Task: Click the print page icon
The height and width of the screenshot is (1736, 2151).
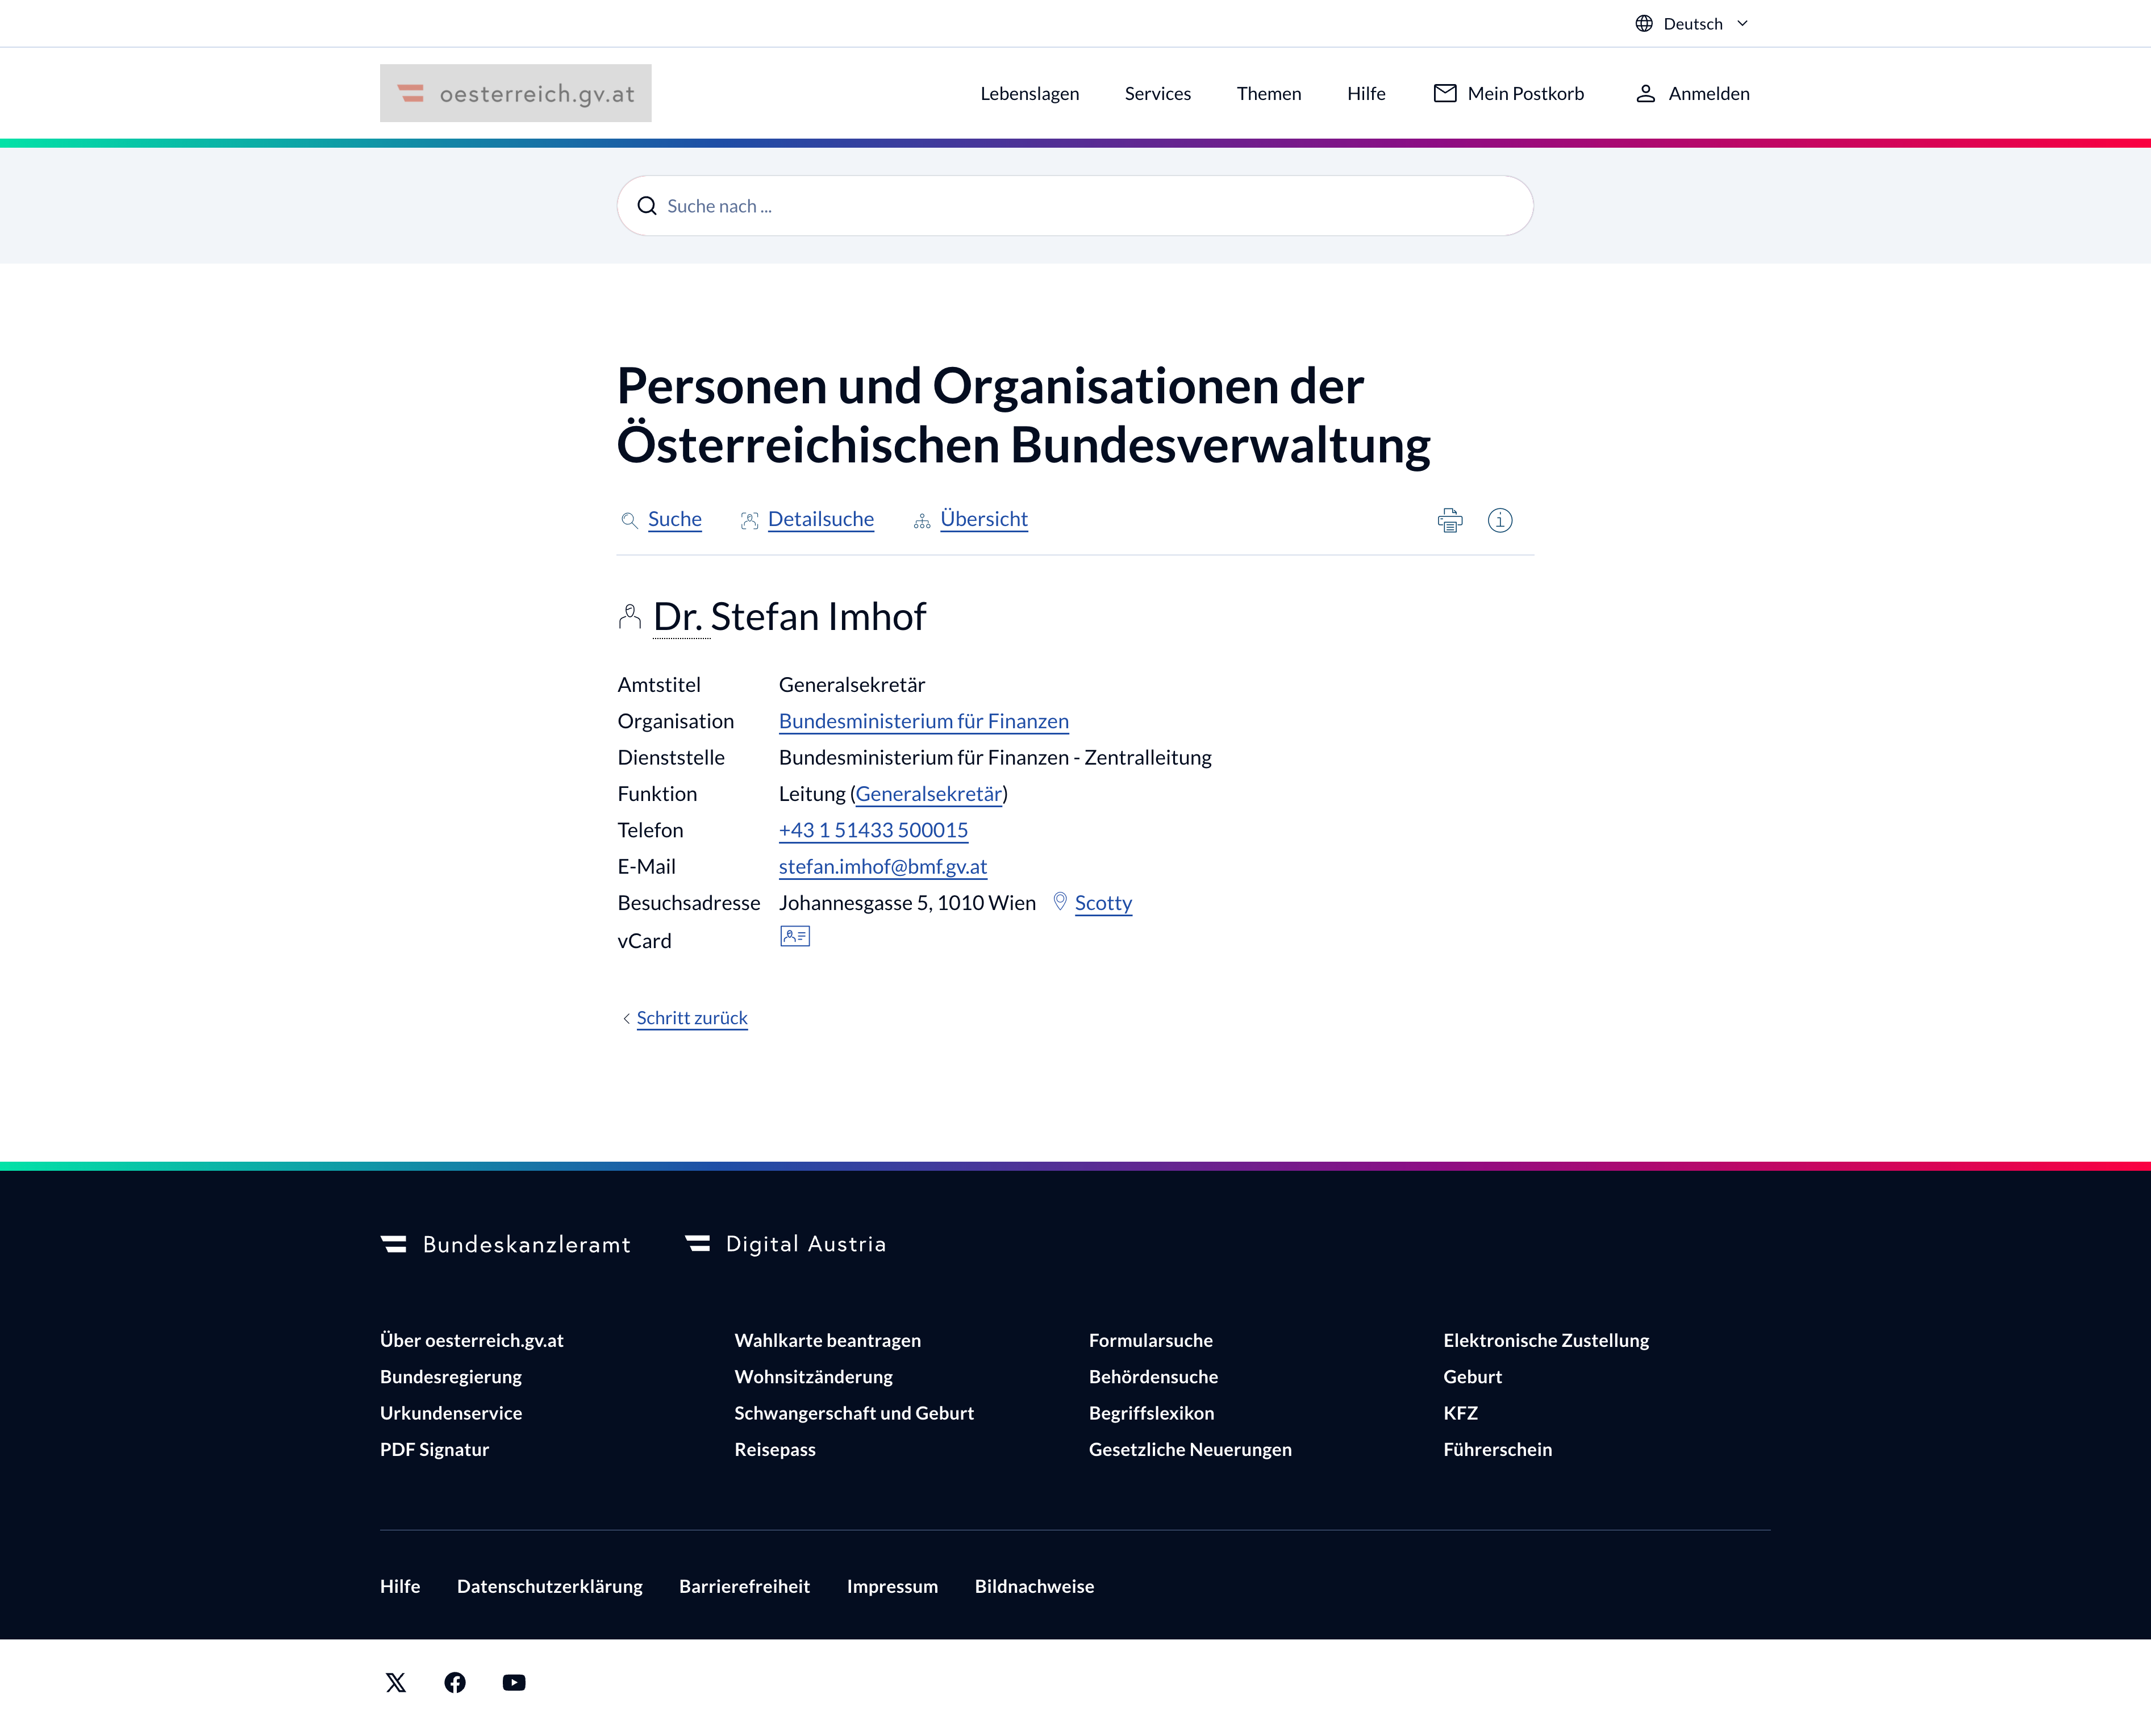Action: pos(1449,520)
